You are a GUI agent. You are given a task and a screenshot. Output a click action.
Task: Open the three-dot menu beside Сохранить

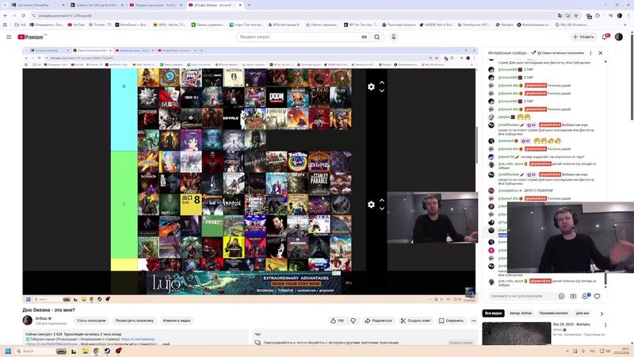point(475,321)
